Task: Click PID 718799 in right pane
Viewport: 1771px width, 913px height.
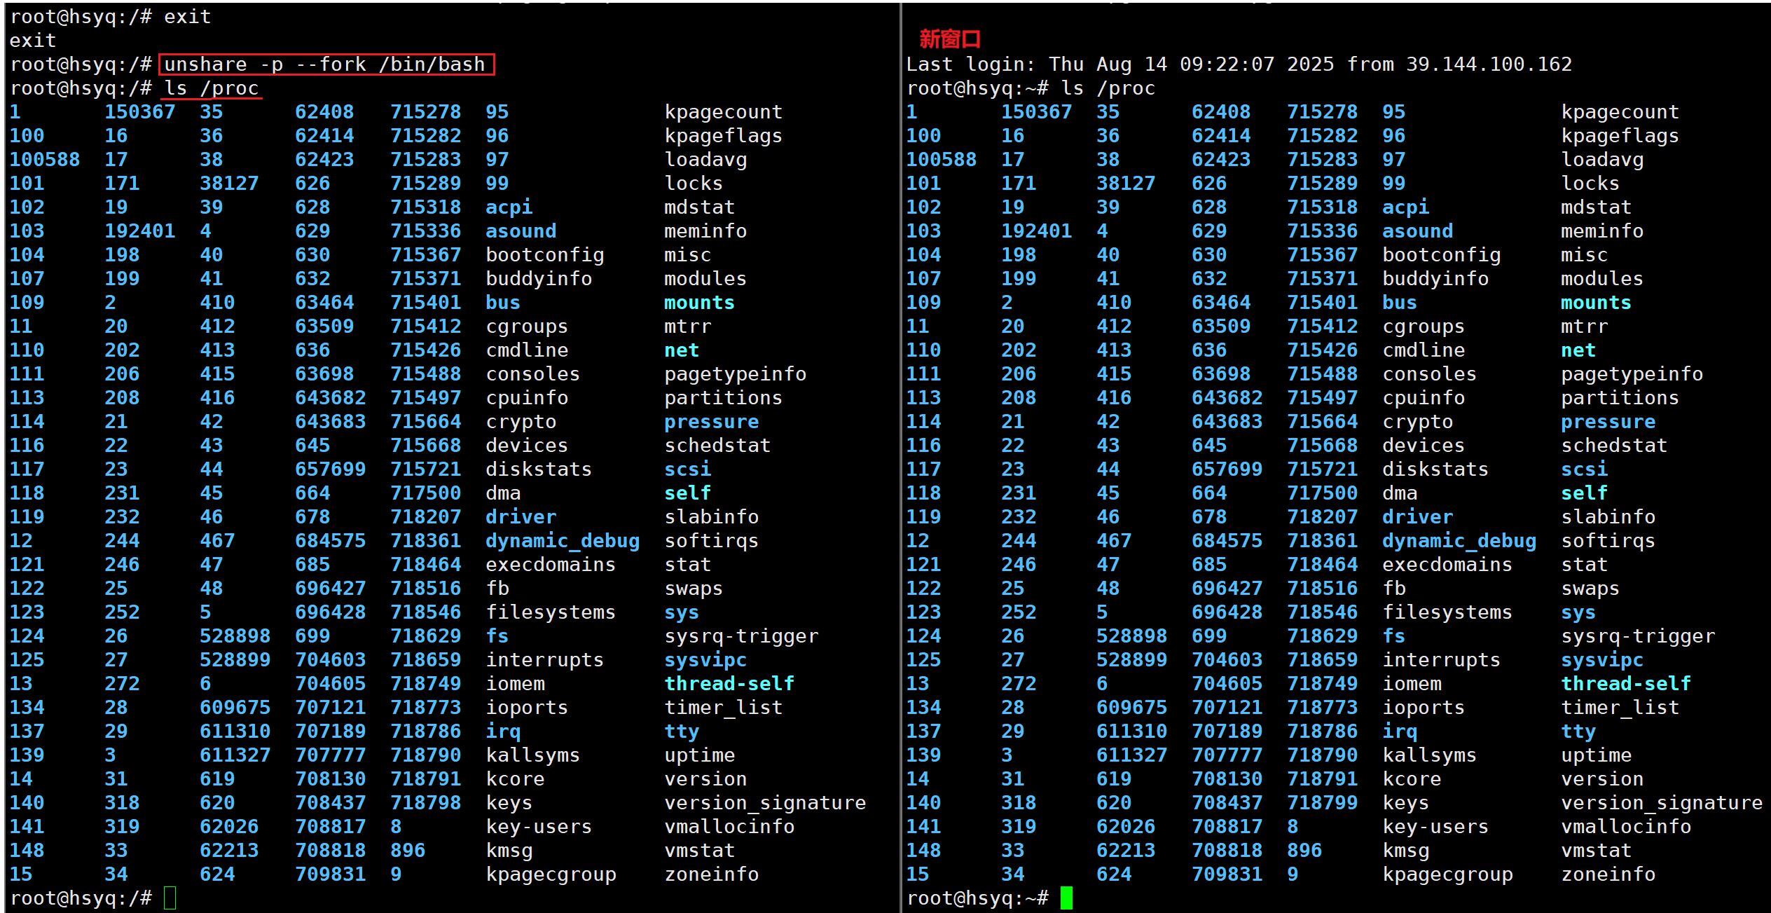Action: pos(1322,802)
